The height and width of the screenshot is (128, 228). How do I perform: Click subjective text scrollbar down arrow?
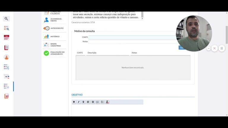[x=142, y=19]
